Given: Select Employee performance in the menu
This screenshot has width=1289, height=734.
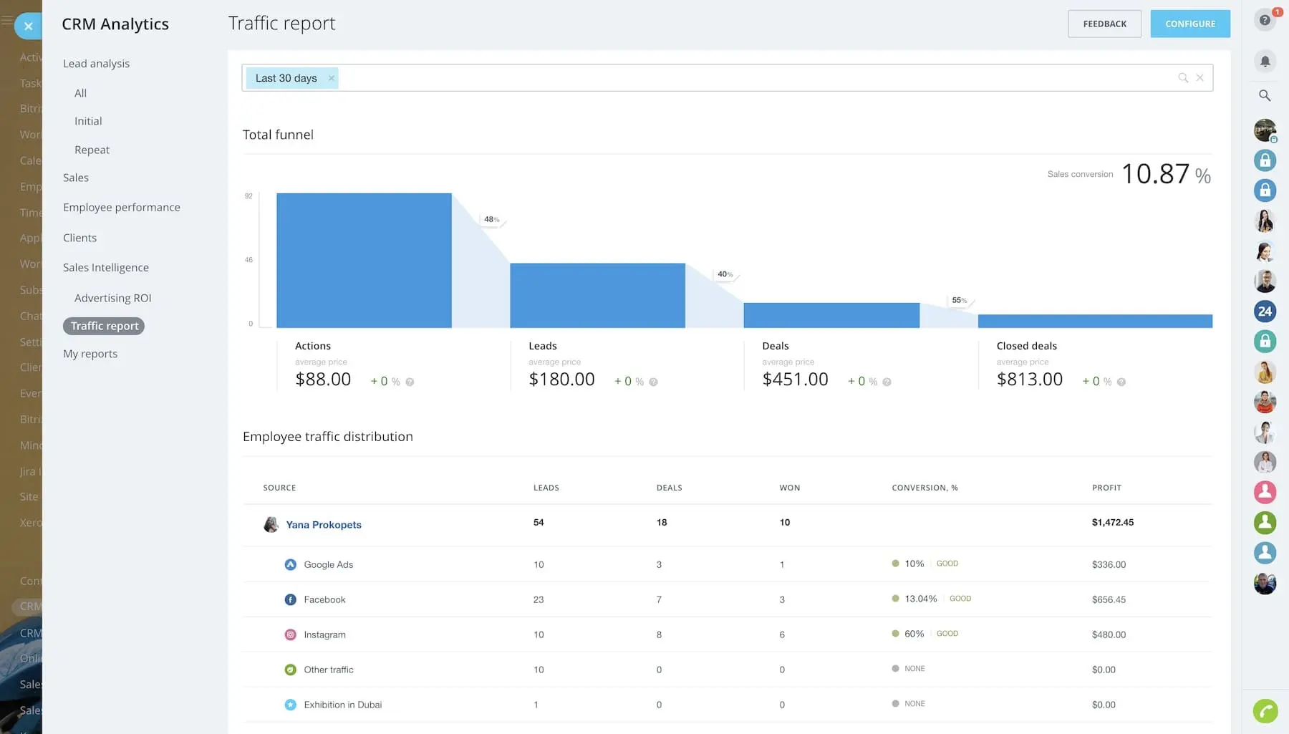Looking at the screenshot, I should coord(121,208).
